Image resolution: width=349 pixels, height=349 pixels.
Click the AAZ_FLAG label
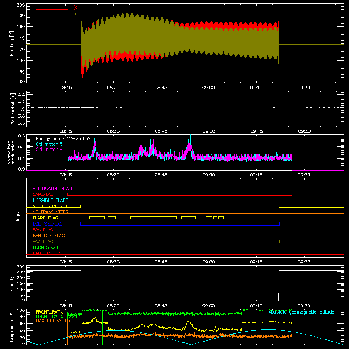pyautogui.click(x=43, y=241)
